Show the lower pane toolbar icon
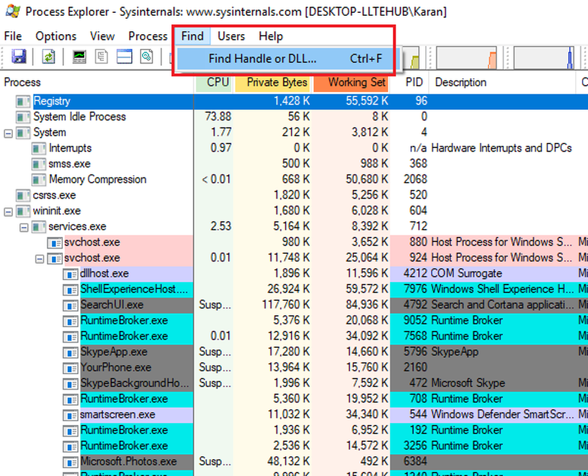Screen dimensions: 588x476 click(124, 56)
